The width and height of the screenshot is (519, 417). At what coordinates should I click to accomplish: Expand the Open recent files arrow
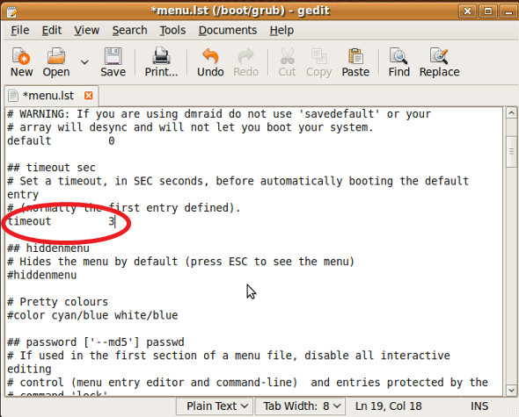(x=84, y=61)
